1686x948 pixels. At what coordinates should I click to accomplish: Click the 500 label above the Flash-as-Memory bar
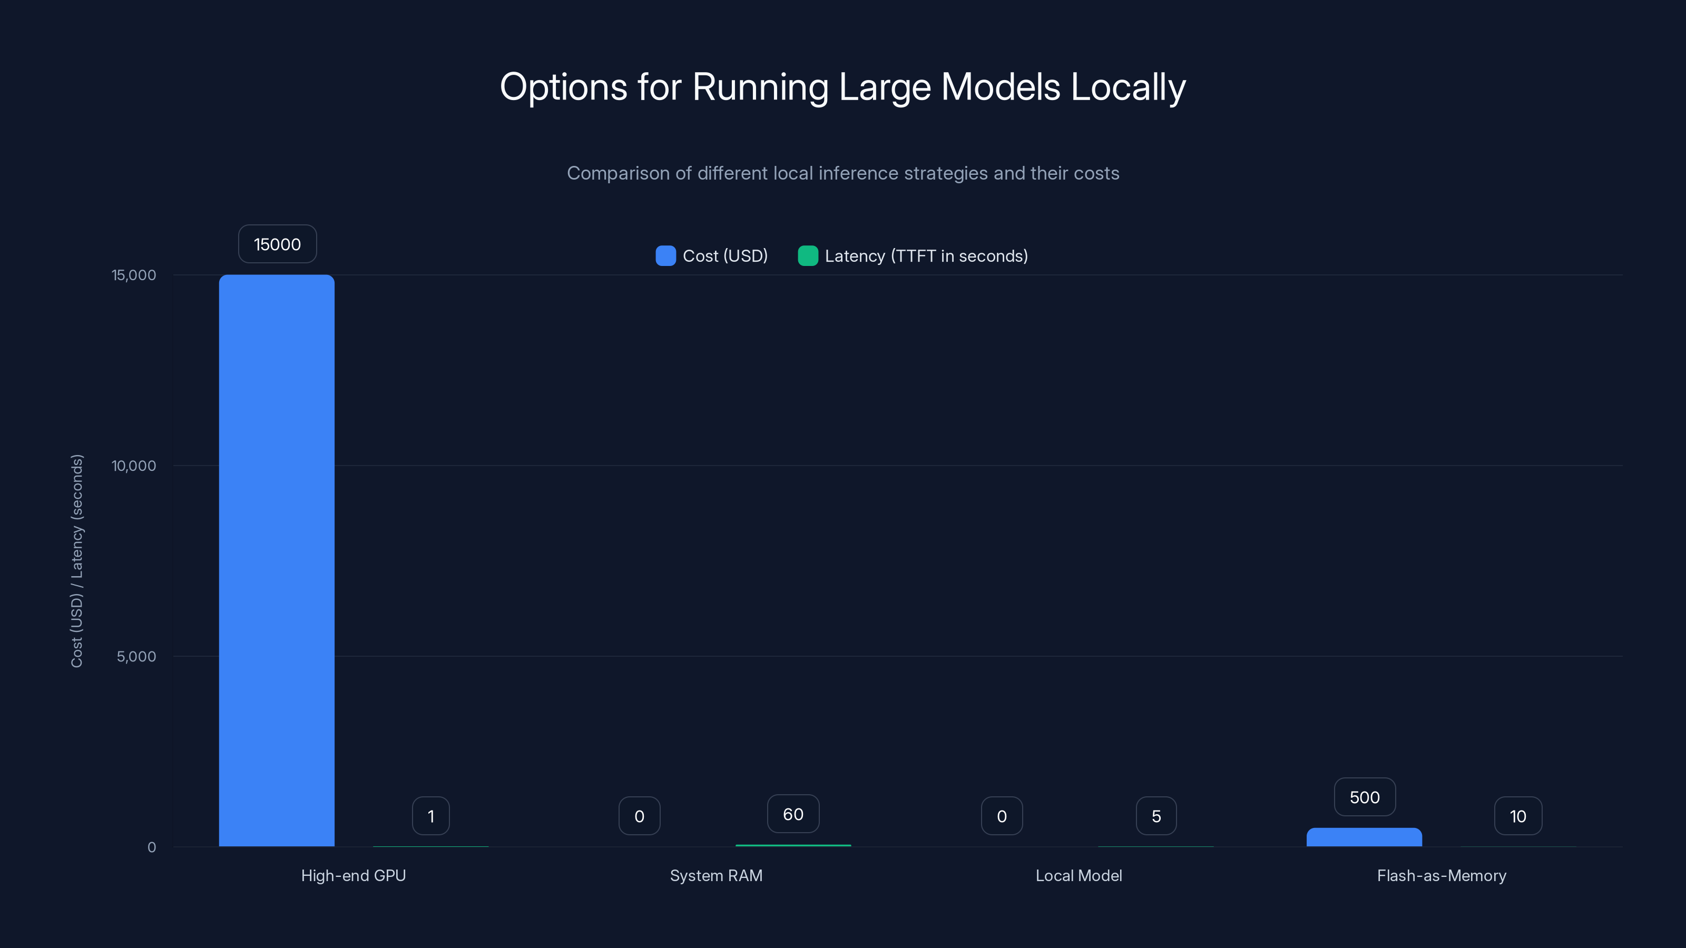point(1364,797)
